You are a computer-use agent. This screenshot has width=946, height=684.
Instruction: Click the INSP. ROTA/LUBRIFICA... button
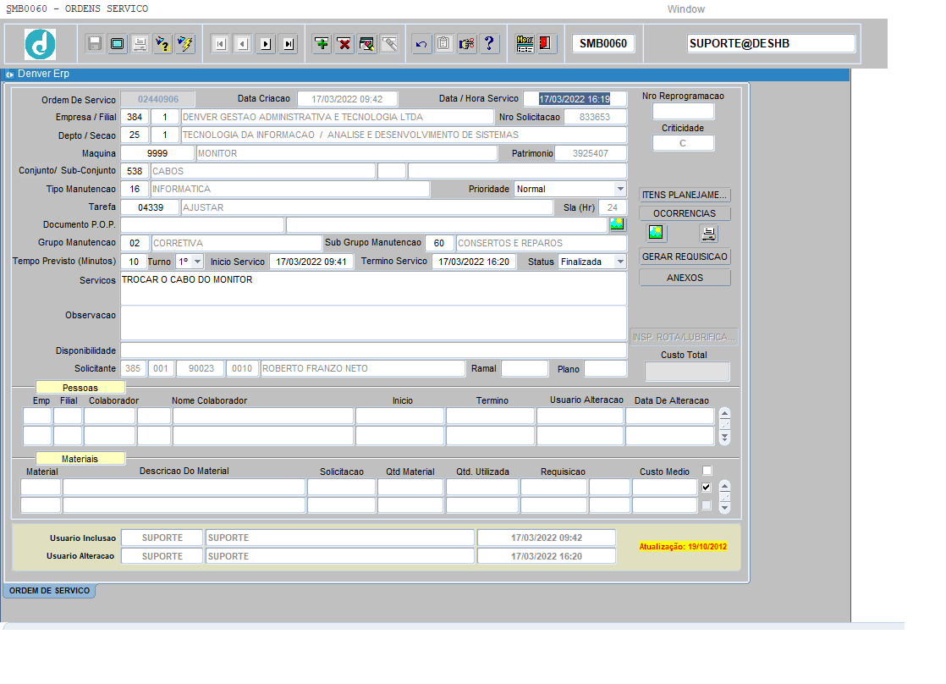(x=685, y=337)
